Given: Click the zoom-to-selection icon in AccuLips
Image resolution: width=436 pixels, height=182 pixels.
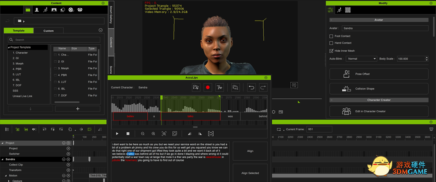Looking at the screenshot, I should (x=164, y=134).
